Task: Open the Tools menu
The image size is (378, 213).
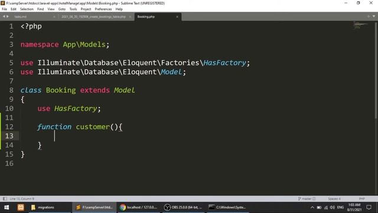Action: tap(73, 9)
